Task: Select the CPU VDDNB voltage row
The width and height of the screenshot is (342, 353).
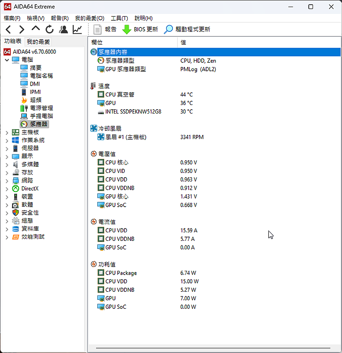Action: click(215, 188)
